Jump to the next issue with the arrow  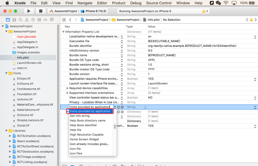(255, 20)
